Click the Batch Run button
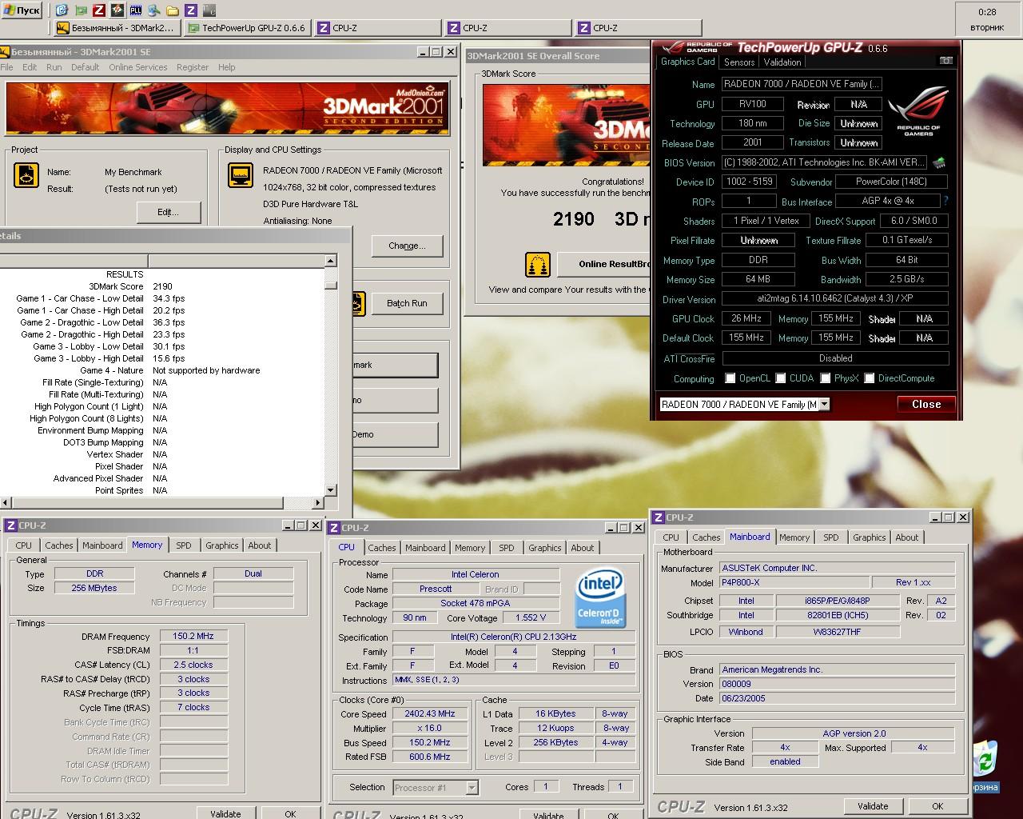 (407, 303)
